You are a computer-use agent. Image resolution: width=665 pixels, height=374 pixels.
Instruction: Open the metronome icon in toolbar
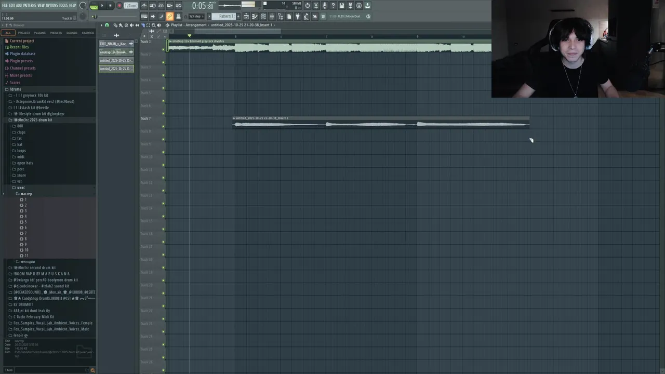click(x=144, y=6)
